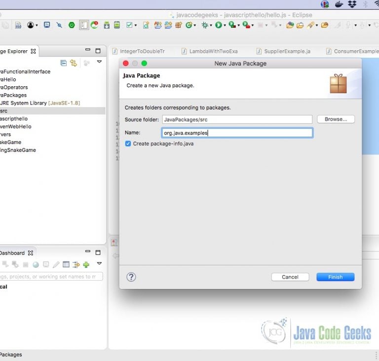
Task: Click the Debug bug toolbar icon
Action: point(205,25)
